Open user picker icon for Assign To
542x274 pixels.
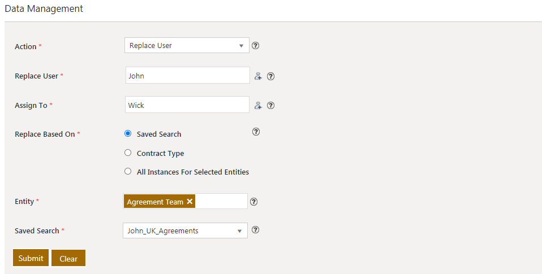pyautogui.click(x=258, y=105)
